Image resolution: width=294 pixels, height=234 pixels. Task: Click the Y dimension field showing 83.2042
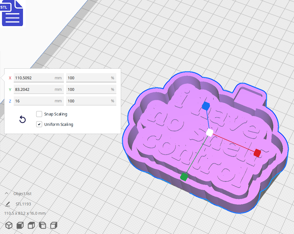click(x=38, y=89)
